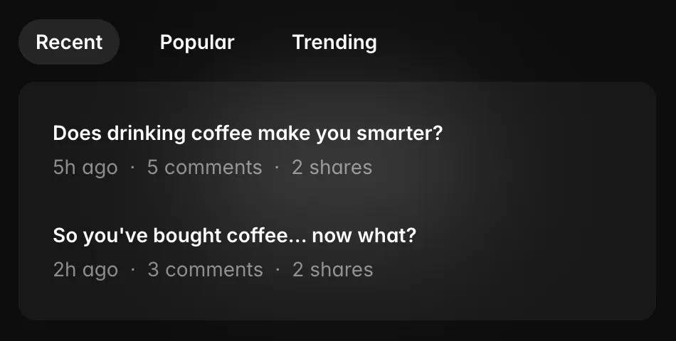Image resolution: width=676 pixels, height=341 pixels.
Task: Click the dot between "5h ago" and "5 comments"
Action: [132, 168]
